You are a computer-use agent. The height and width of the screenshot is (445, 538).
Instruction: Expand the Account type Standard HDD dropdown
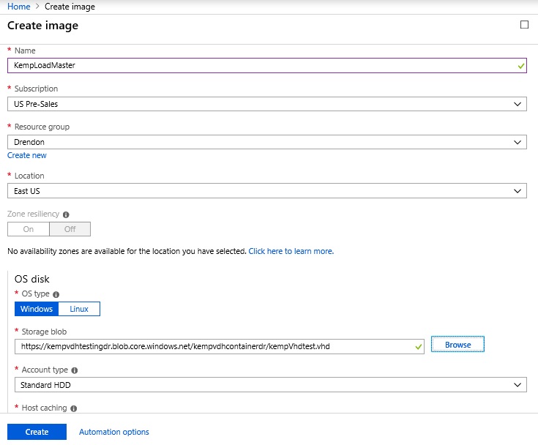(x=270, y=385)
